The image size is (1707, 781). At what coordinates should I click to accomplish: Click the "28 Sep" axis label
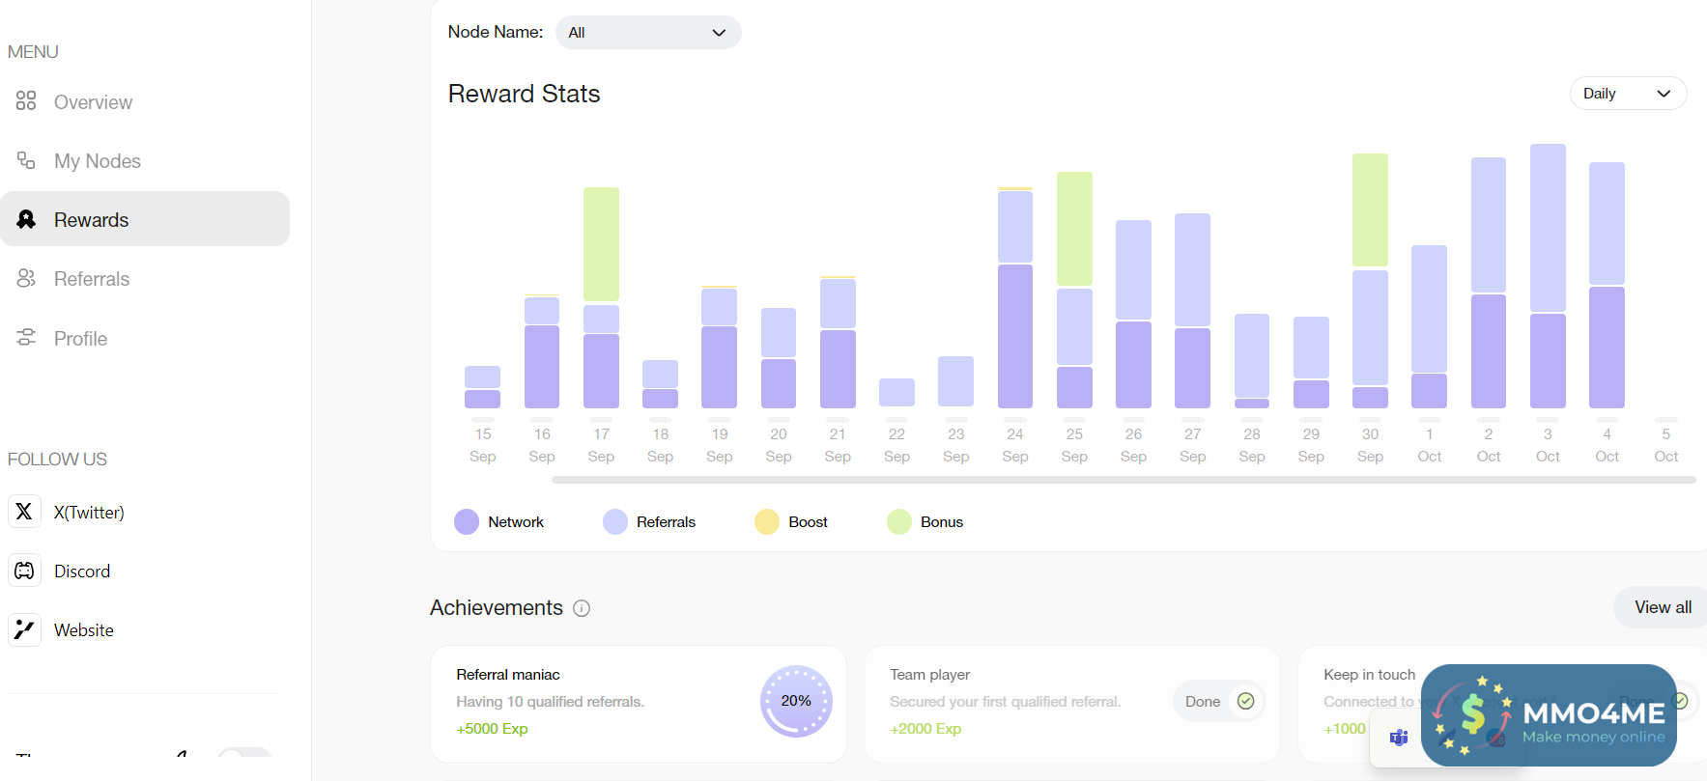click(x=1252, y=445)
